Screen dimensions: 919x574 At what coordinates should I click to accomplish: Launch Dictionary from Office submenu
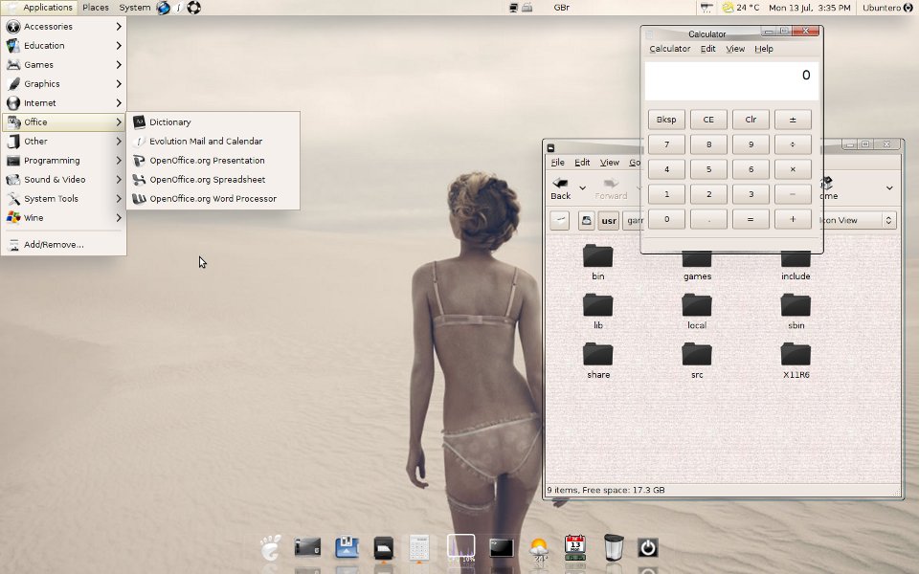click(213, 121)
